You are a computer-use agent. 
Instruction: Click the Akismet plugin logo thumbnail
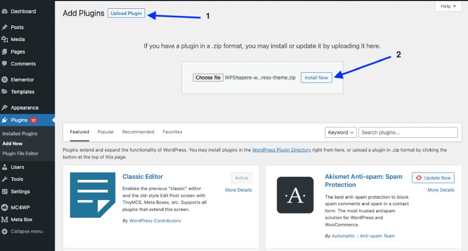(x=295, y=195)
